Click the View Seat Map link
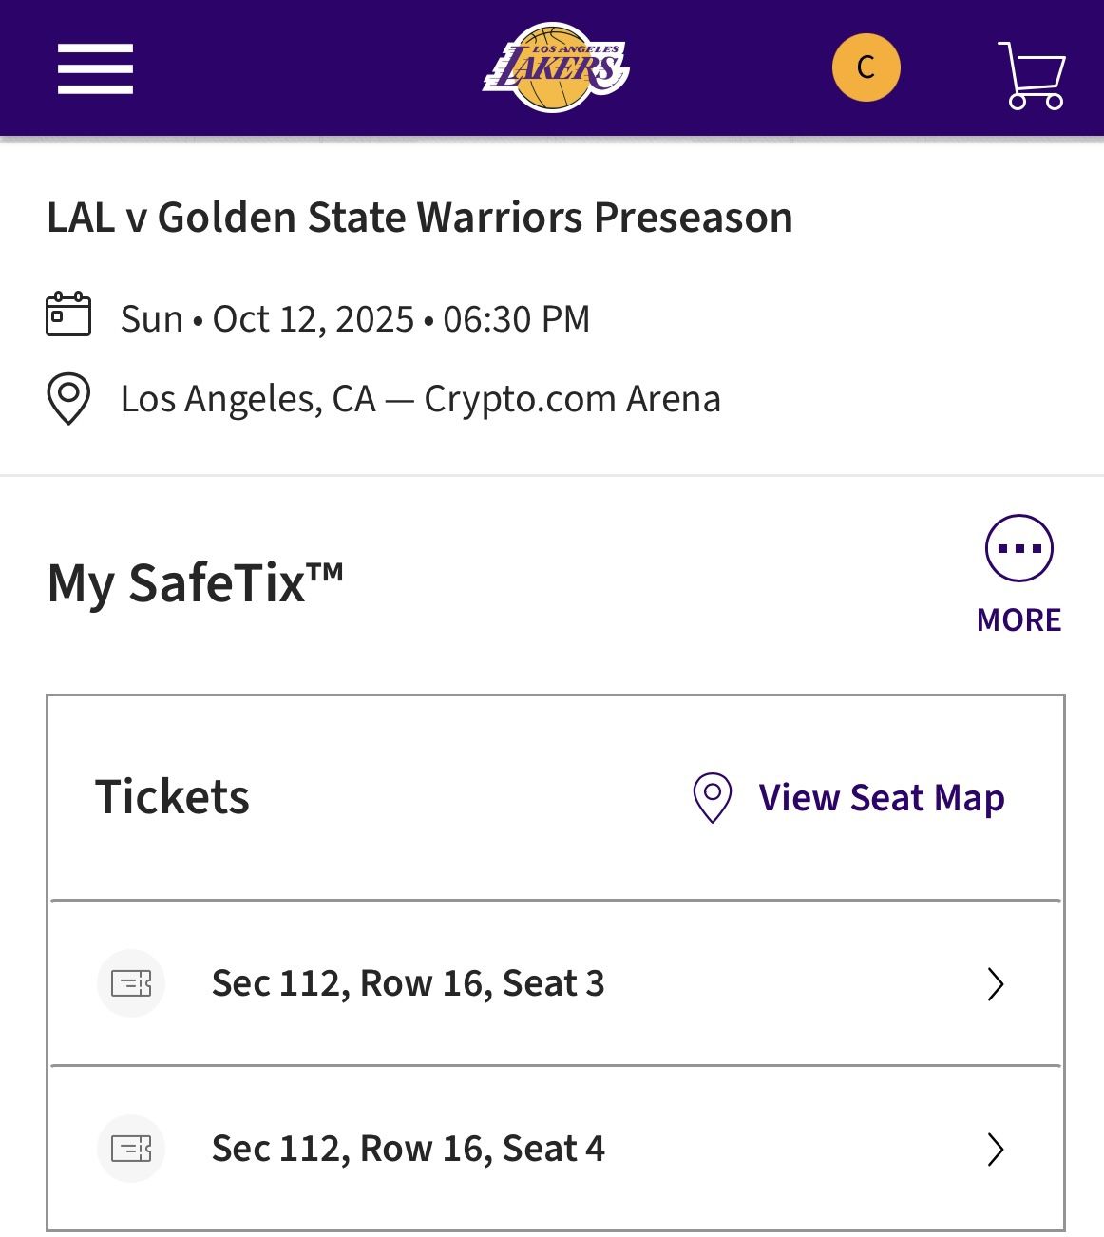 (881, 798)
